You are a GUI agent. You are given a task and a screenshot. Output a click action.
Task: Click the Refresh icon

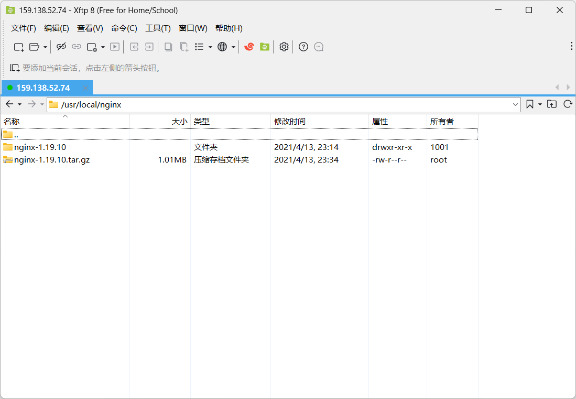(x=568, y=104)
